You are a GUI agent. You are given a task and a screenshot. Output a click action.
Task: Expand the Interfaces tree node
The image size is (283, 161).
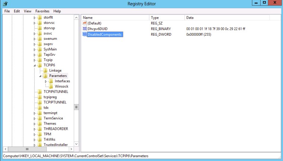pyautogui.click(x=46, y=81)
